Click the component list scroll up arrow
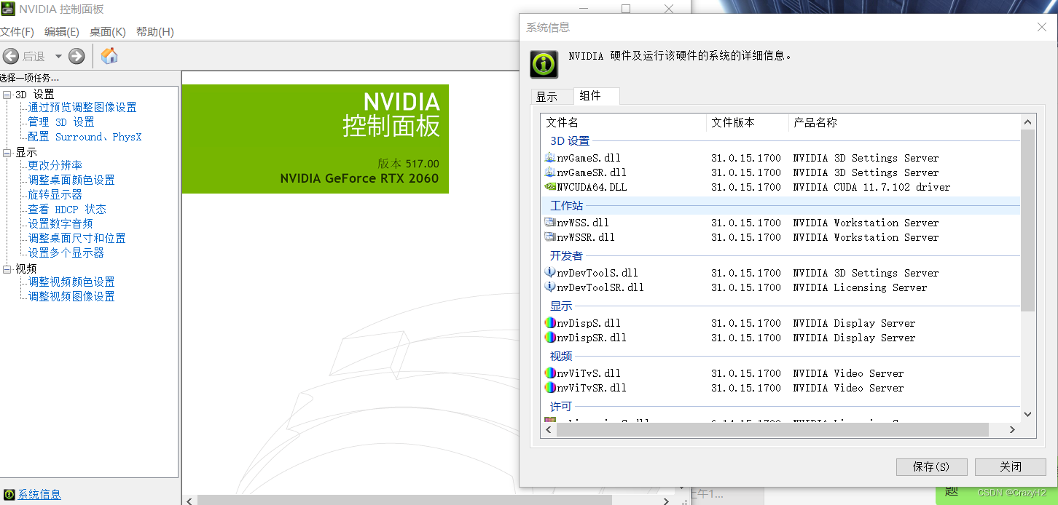Viewport: 1058px width, 505px height. (1028, 122)
